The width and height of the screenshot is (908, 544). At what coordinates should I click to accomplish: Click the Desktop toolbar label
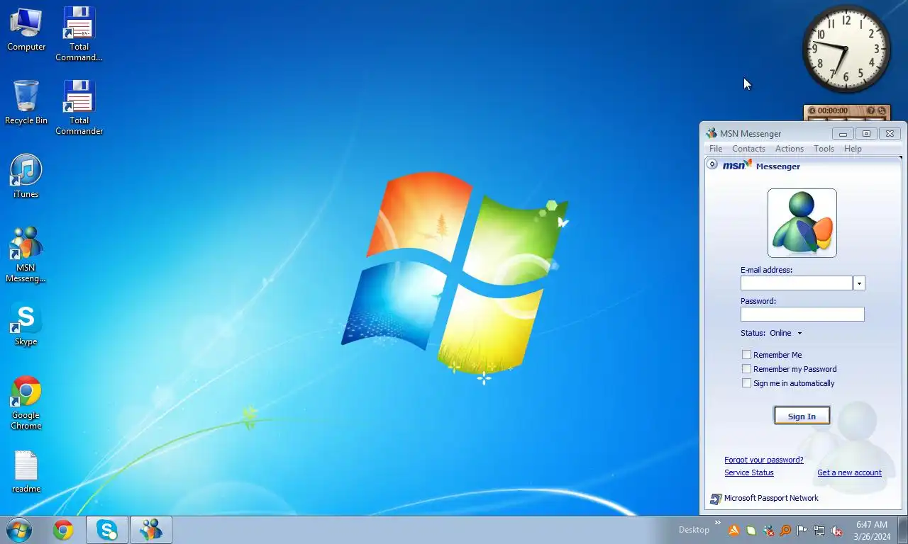click(x=694, y=530)
